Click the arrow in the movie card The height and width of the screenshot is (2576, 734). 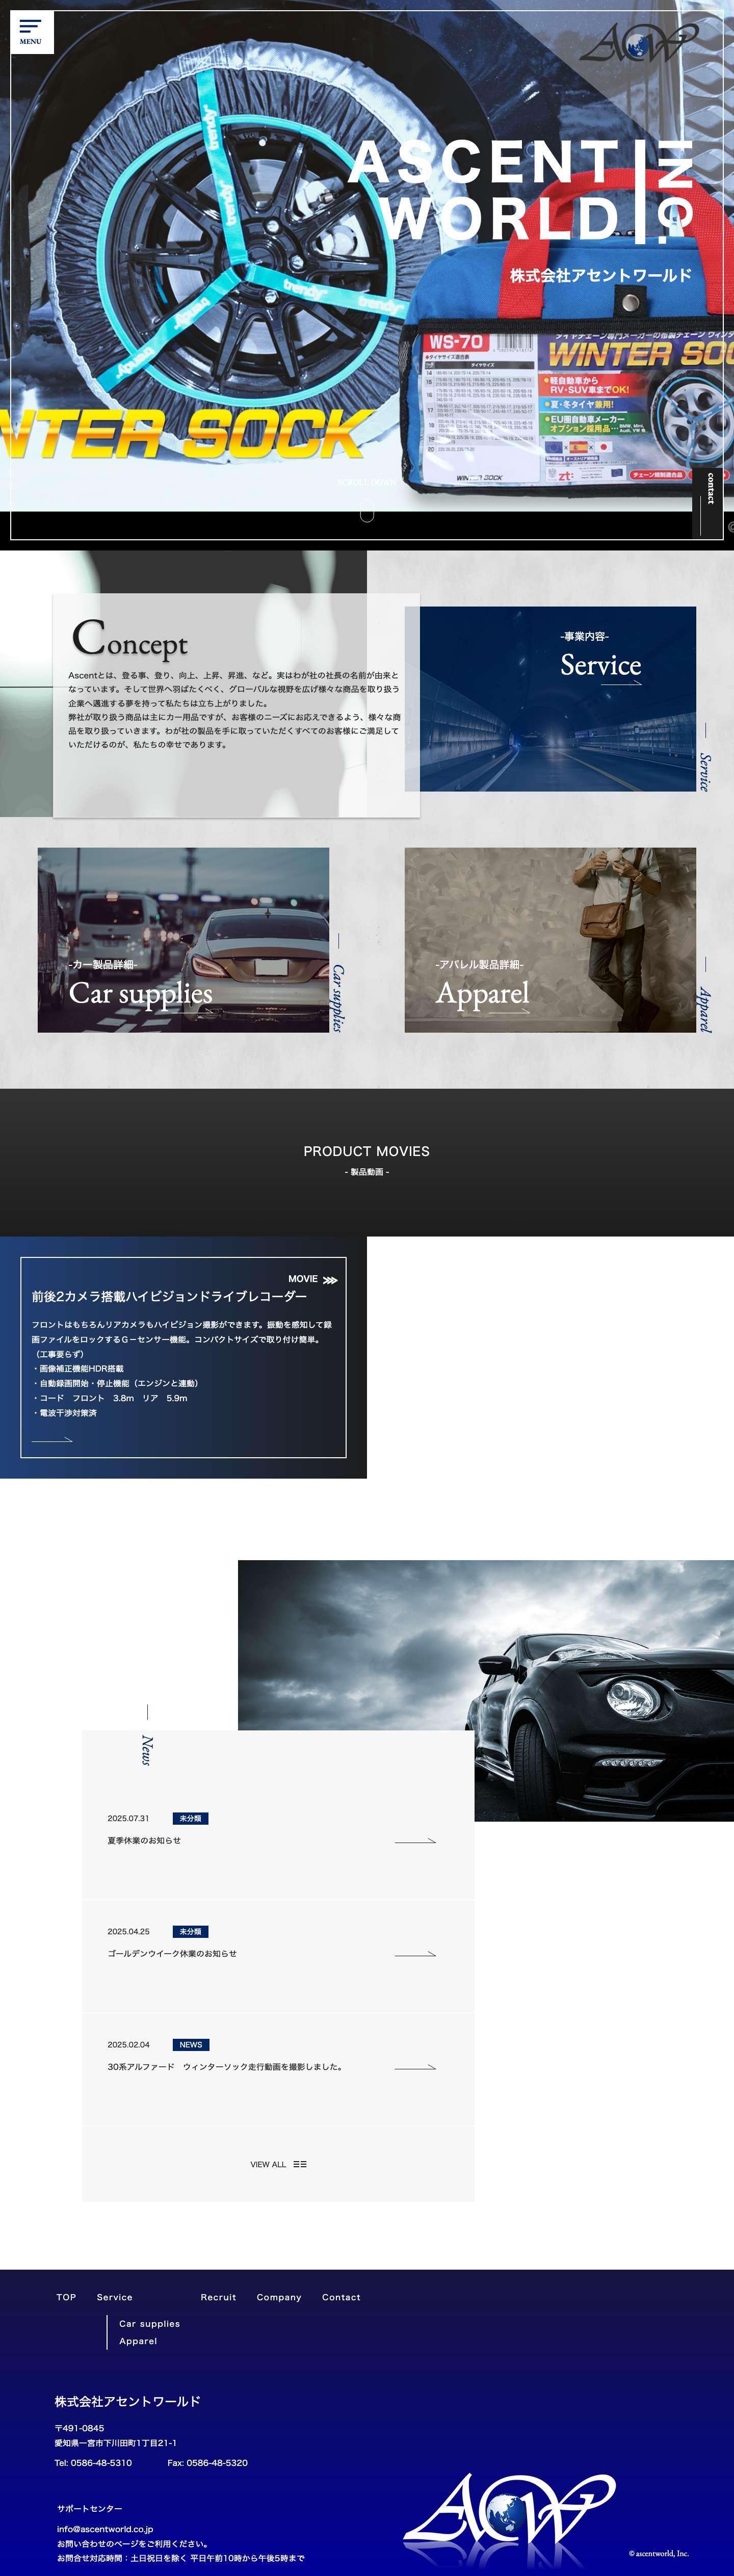tap(52, 1440)
